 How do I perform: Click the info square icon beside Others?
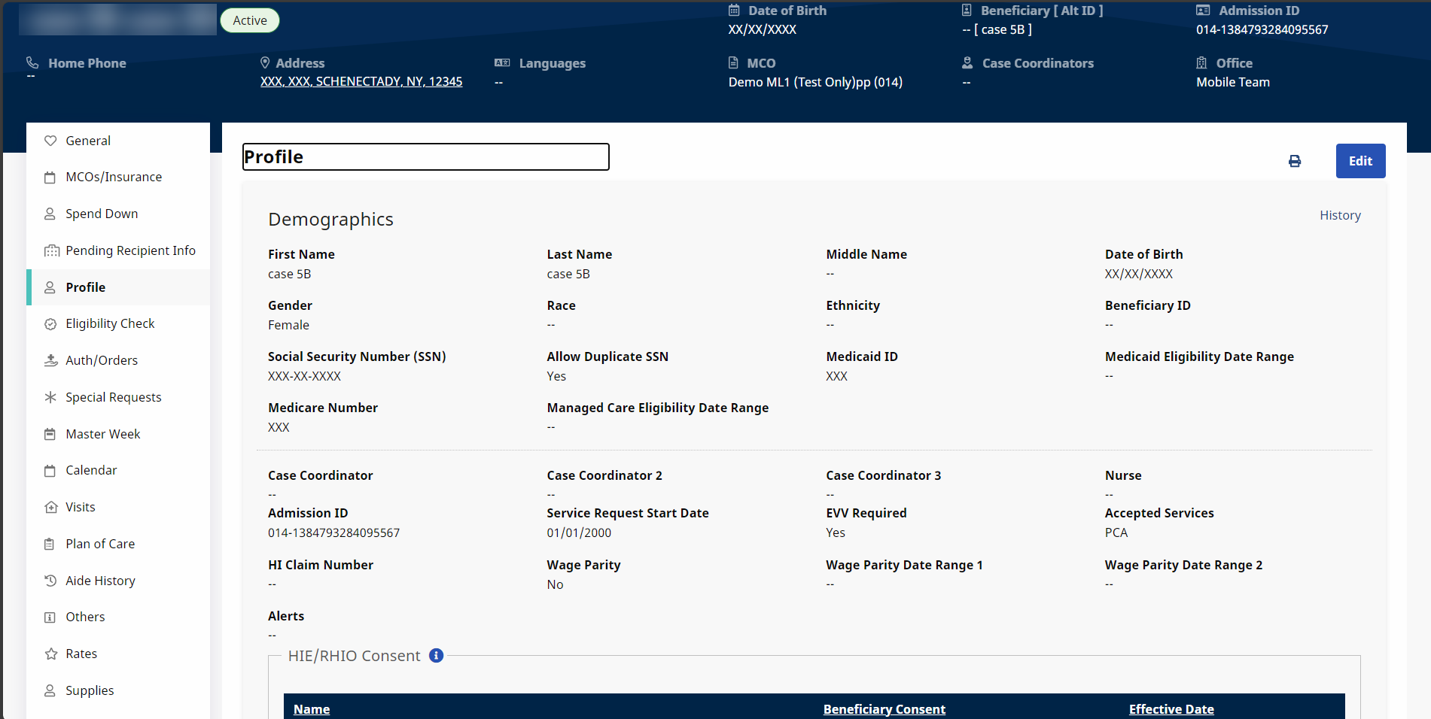click(50, 617)
